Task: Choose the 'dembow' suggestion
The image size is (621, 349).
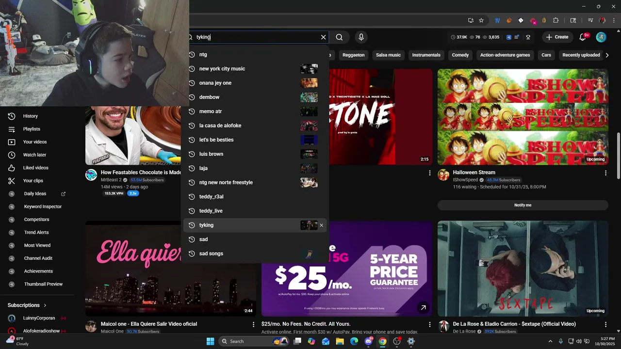Action: [256, 97]
